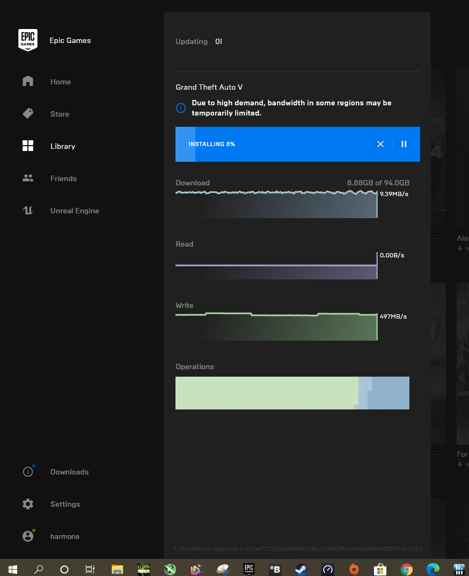The height and width of the screenshot is (576, 469).
Task: Open the Windows Start menu
Action: [13, 570]
